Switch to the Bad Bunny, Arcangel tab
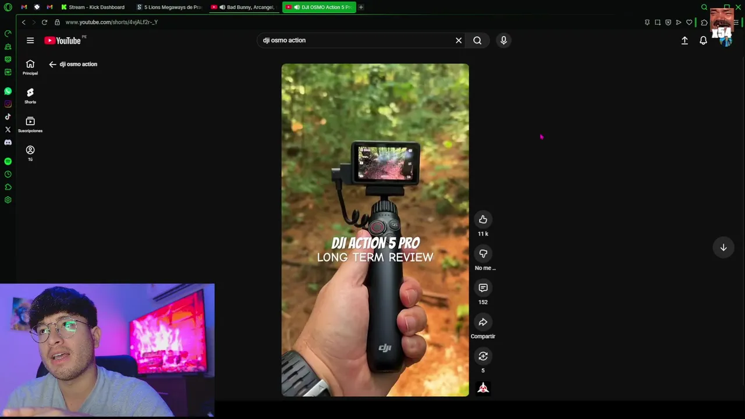The height and width of the screenshot is (419, 745). (244, 7)
